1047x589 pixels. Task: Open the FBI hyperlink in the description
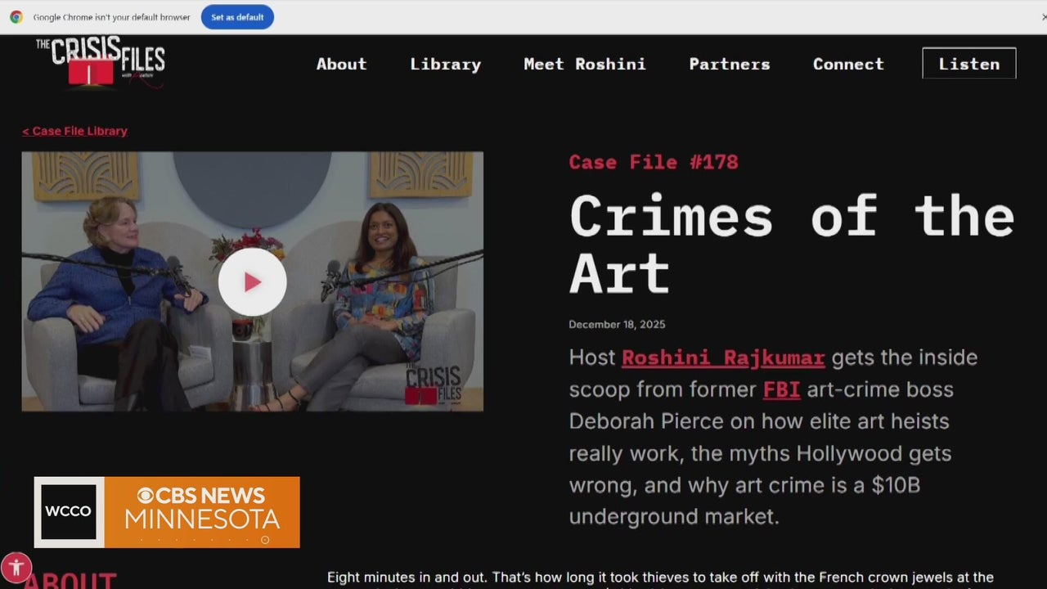pyautogui.click(x=781, y=389)
